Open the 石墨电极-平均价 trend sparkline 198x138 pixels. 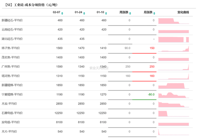(174, 114)
